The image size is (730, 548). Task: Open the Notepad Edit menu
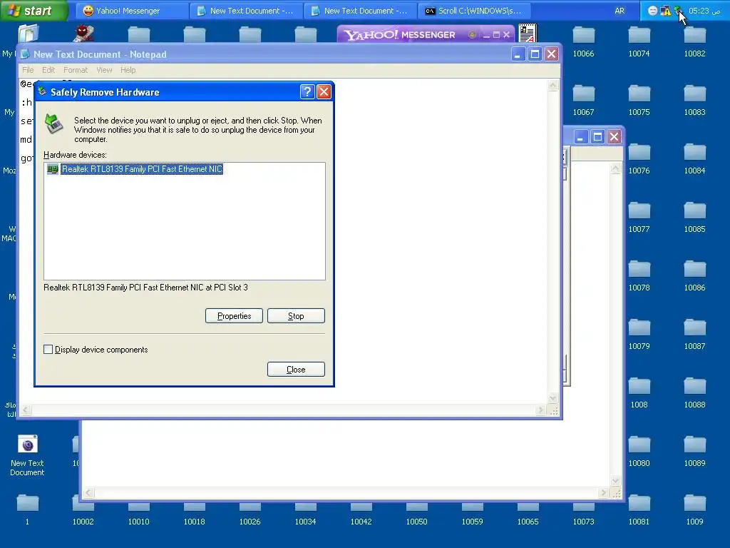point(48,70)
